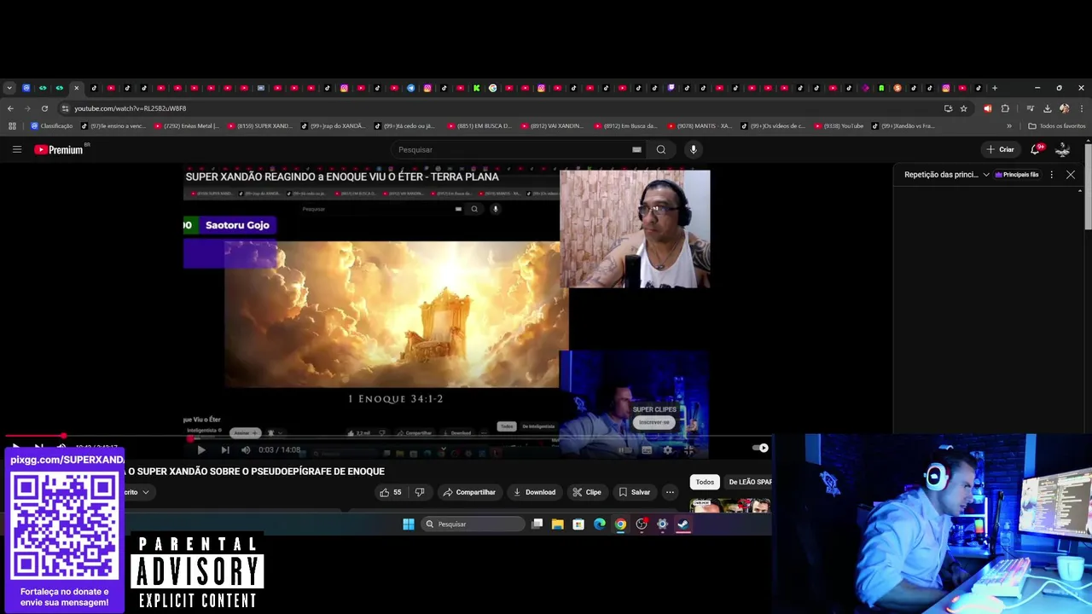The width and height of the screenshot is (1092, 614).
Task: Click the YouTube page vertical scrollbar
Action: point(1088,186)
